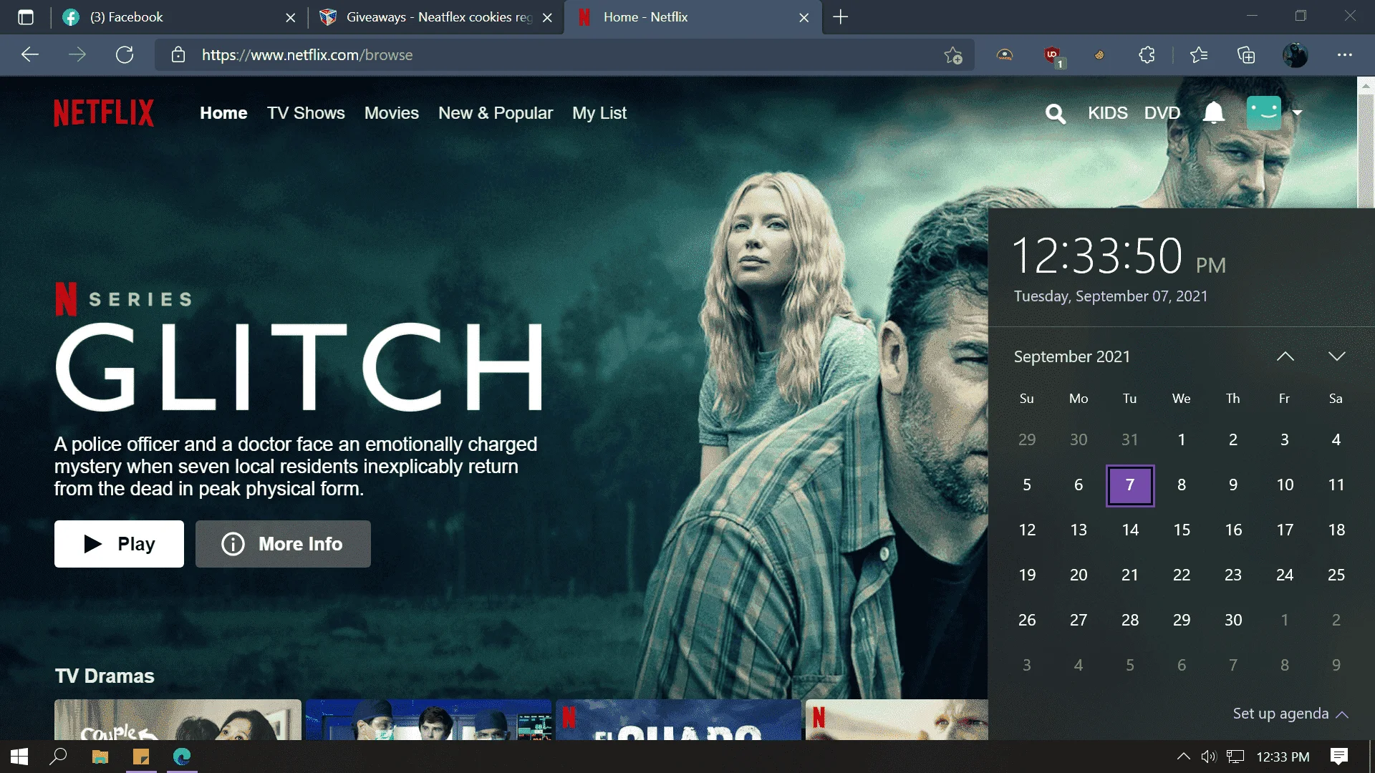Open Netflix notifications bell
1375x773 pixels.
[x=1213, y=112]
